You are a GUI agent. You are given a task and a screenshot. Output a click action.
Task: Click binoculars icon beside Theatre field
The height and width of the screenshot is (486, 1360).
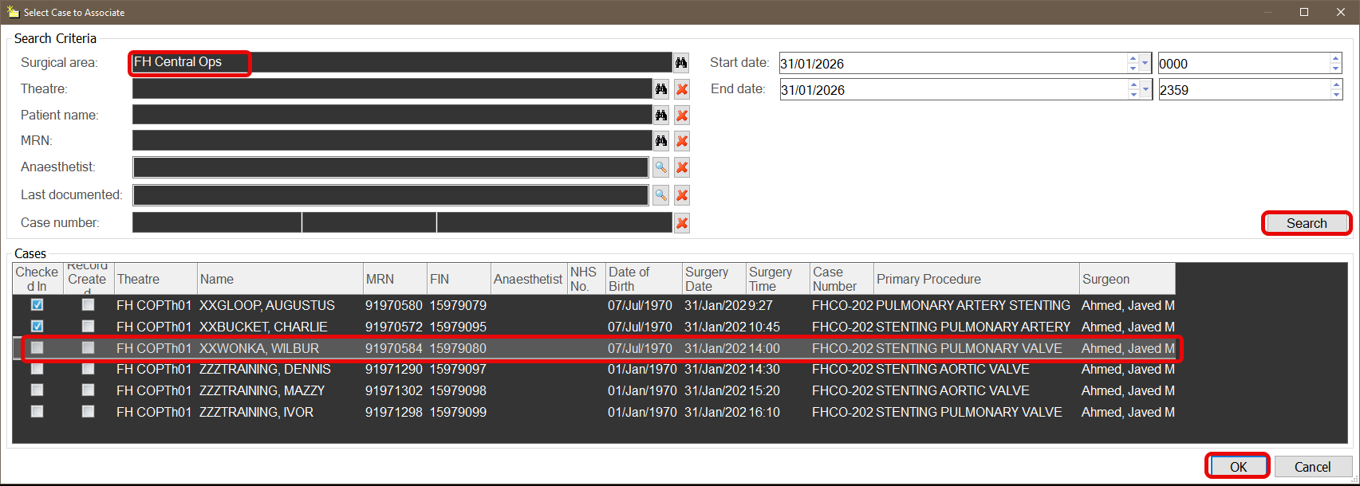(x=661, y=89)
